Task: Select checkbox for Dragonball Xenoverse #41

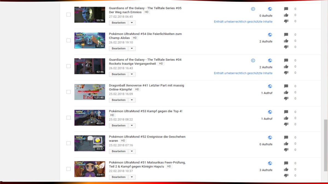Action: pyautogui.click(x=68, y=92)
